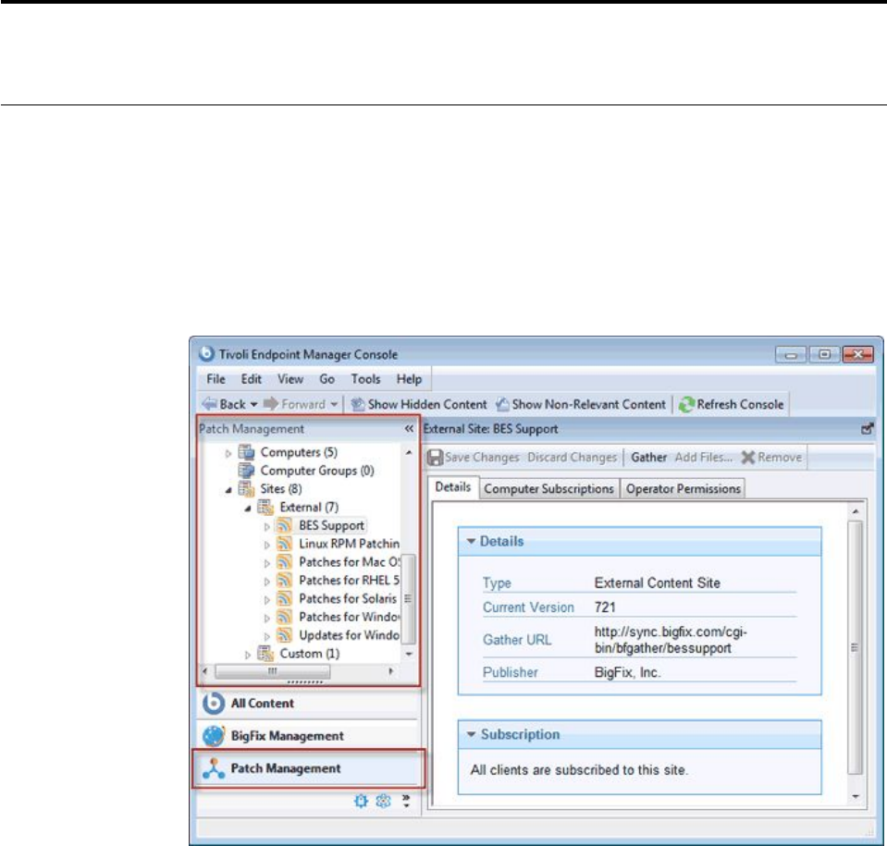Click the flower-shaped icon beside the gear
887x846 pixels.
[384, 801]
